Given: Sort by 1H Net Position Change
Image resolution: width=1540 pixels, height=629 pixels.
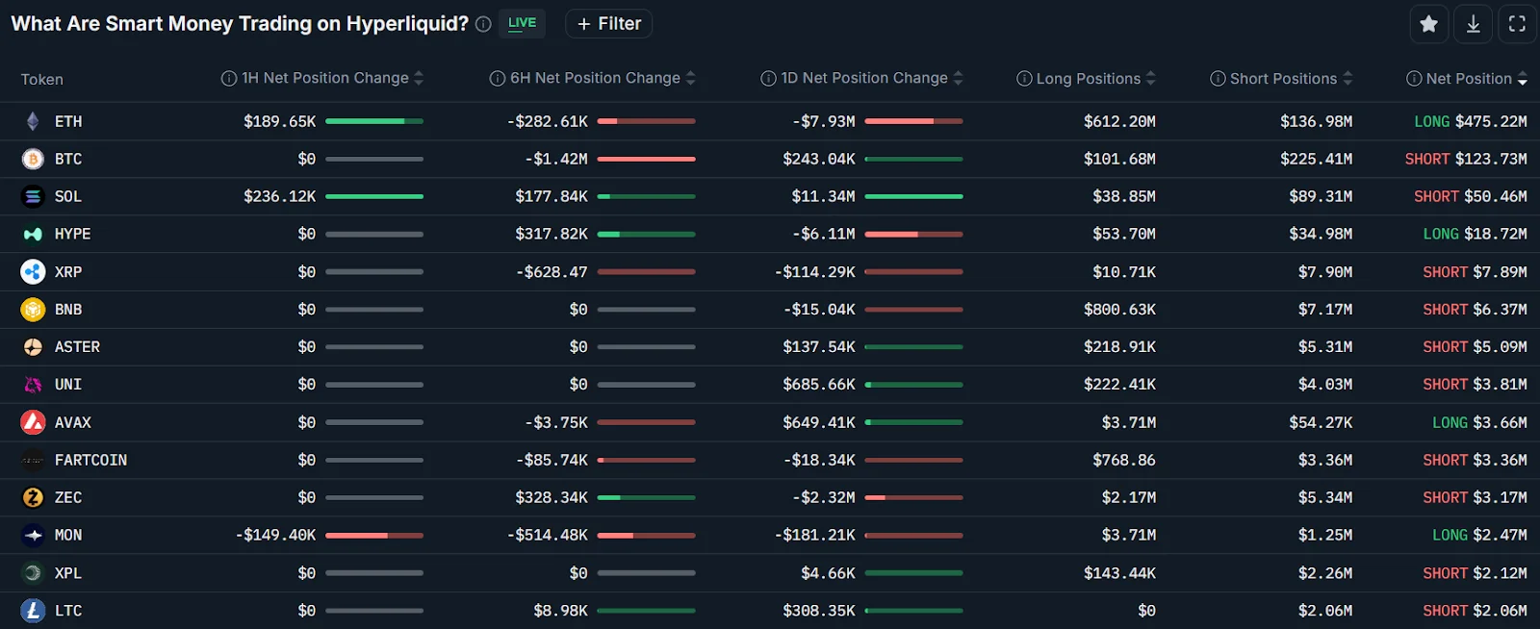Looking at the screenshot, I should click(419, 79).
